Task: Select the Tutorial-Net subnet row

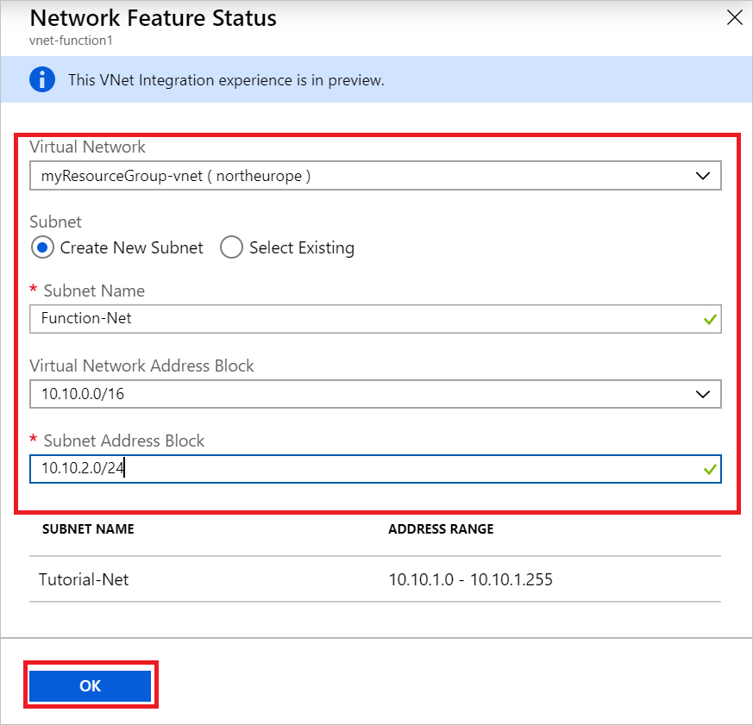Action: (85, 579)
